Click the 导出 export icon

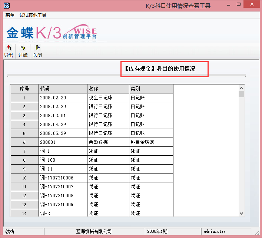[x=9, y=51]
